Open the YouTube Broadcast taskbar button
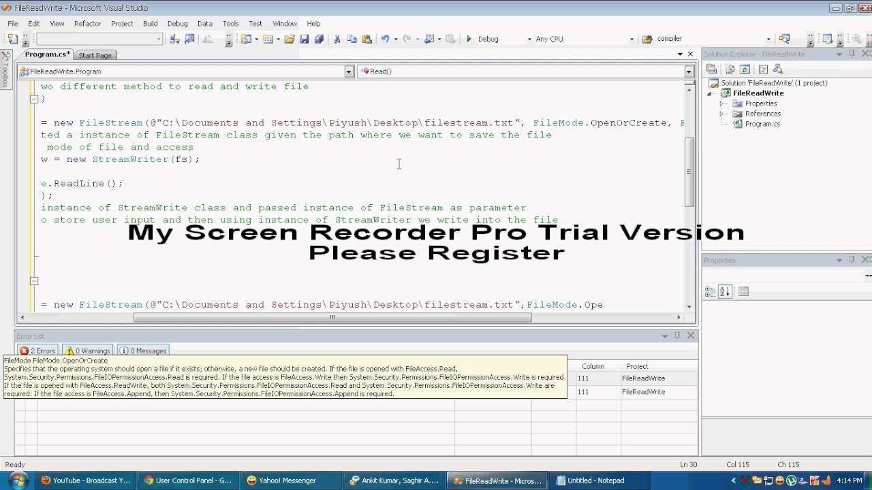 86,480
